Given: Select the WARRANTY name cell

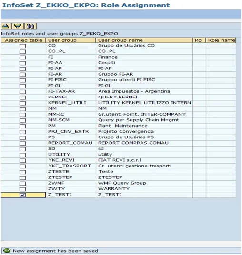Looking at the screenshot, I should (144, 189).
